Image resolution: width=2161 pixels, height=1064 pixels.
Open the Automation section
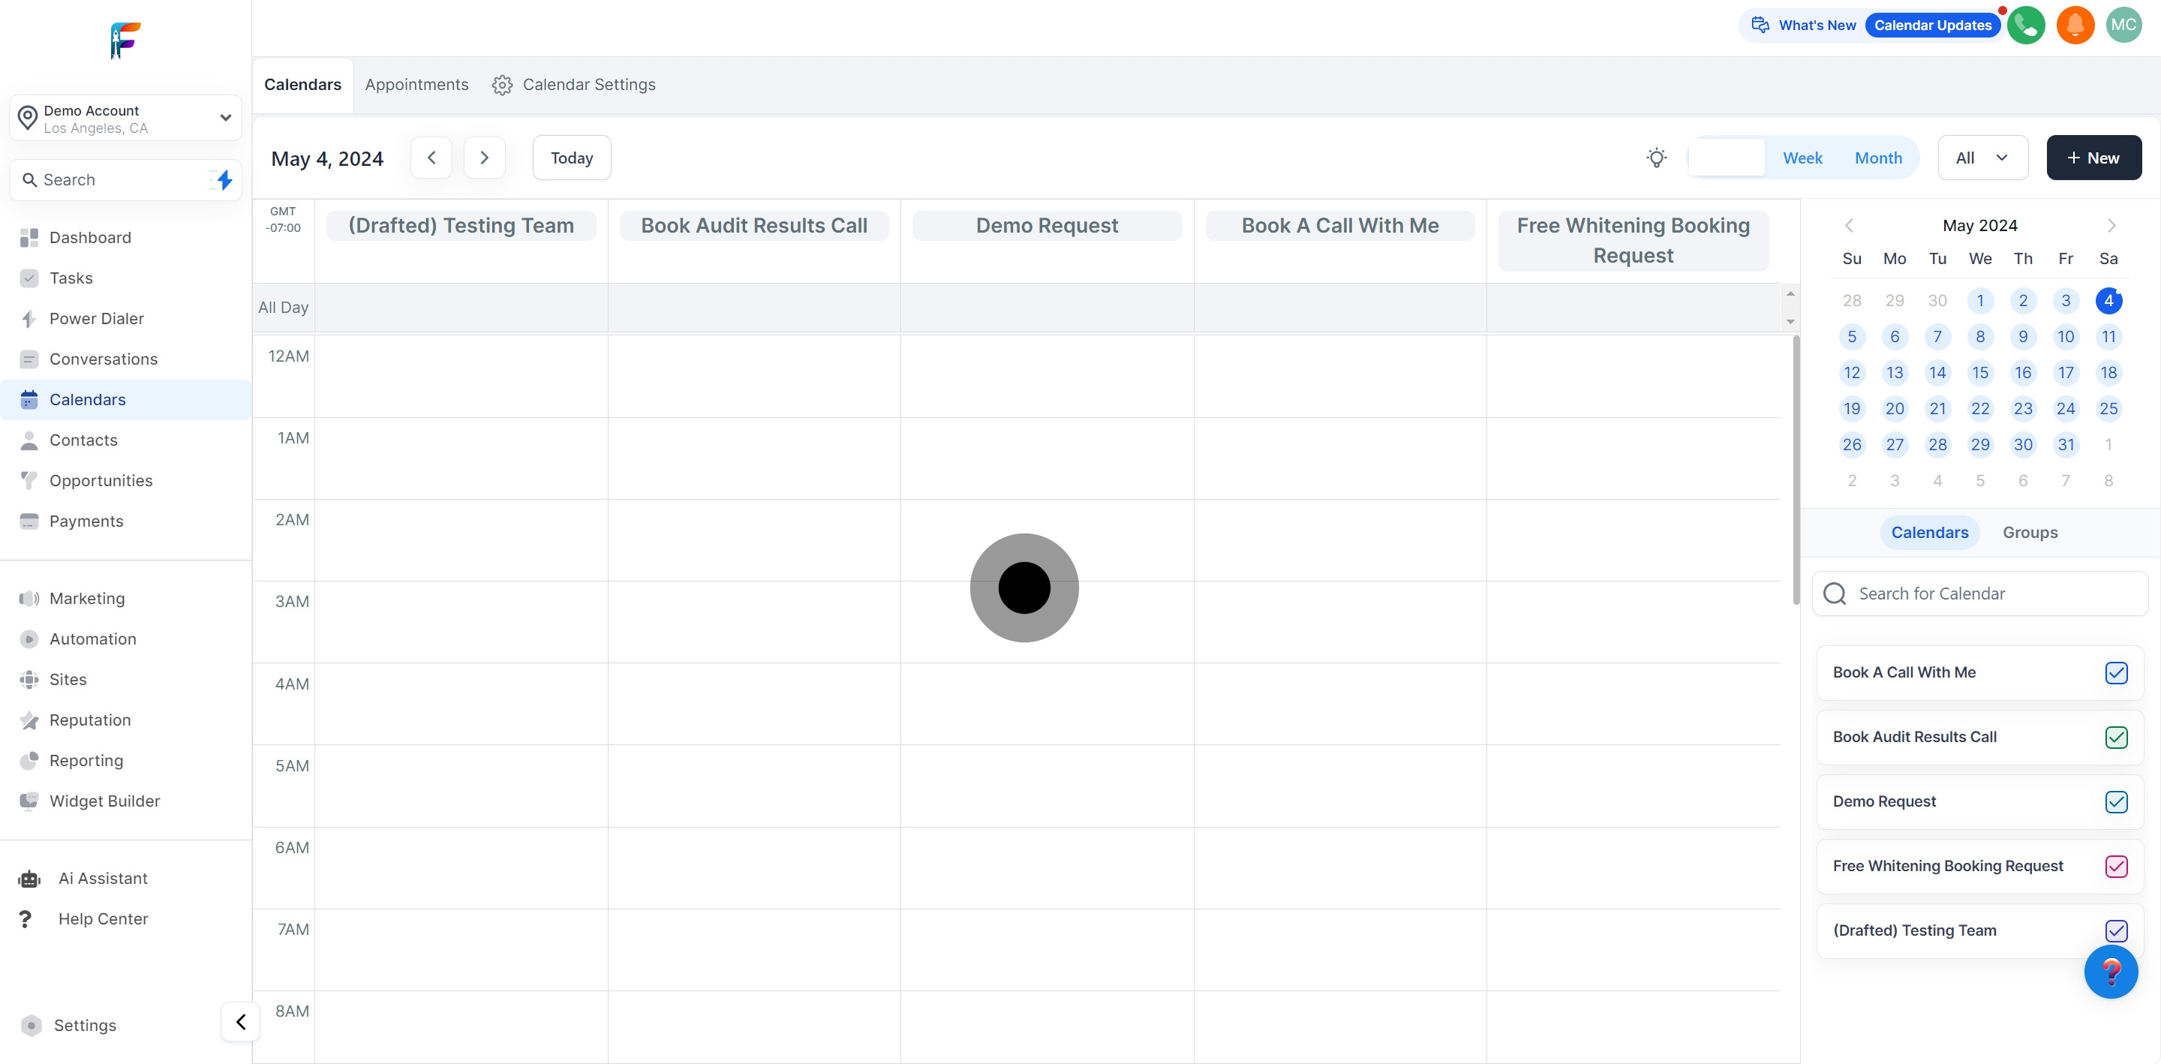click(92, 639)
